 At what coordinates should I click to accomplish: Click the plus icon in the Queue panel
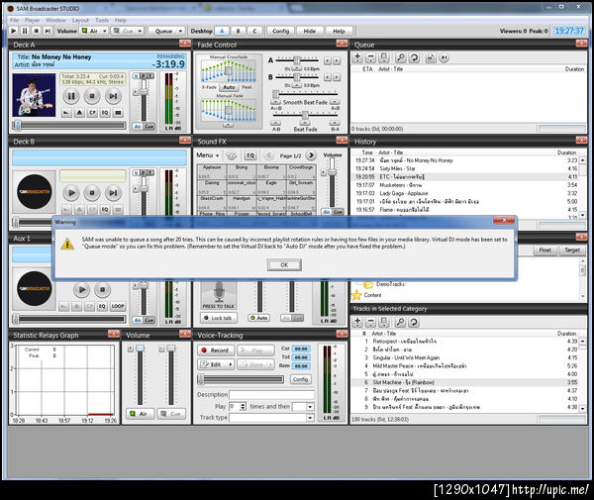(357, 57)
